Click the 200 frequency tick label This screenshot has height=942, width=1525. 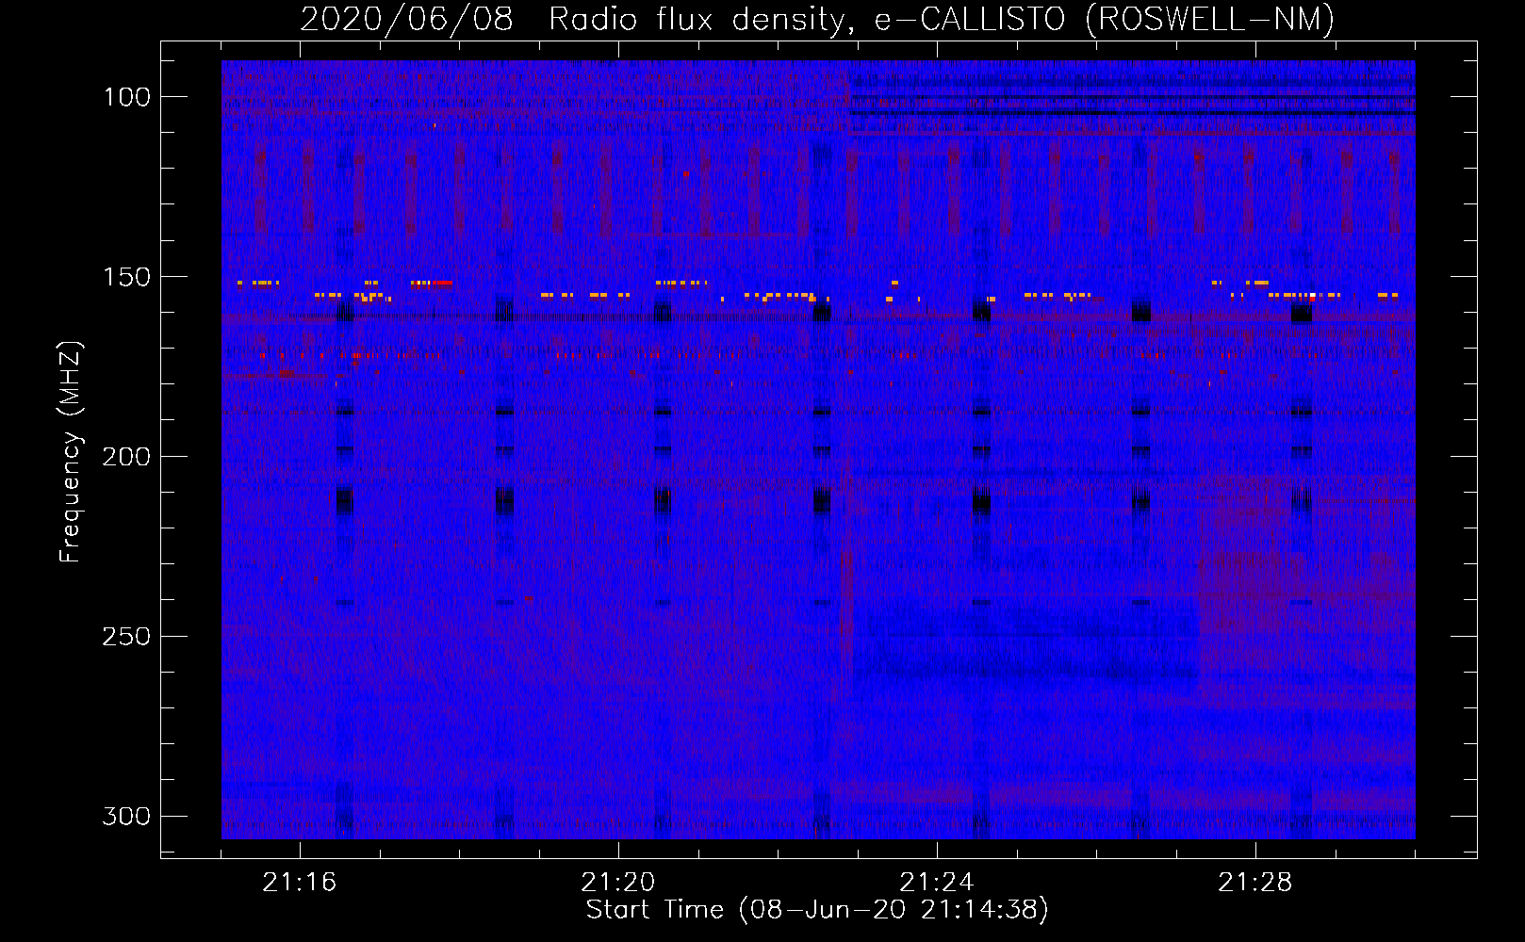125,457
